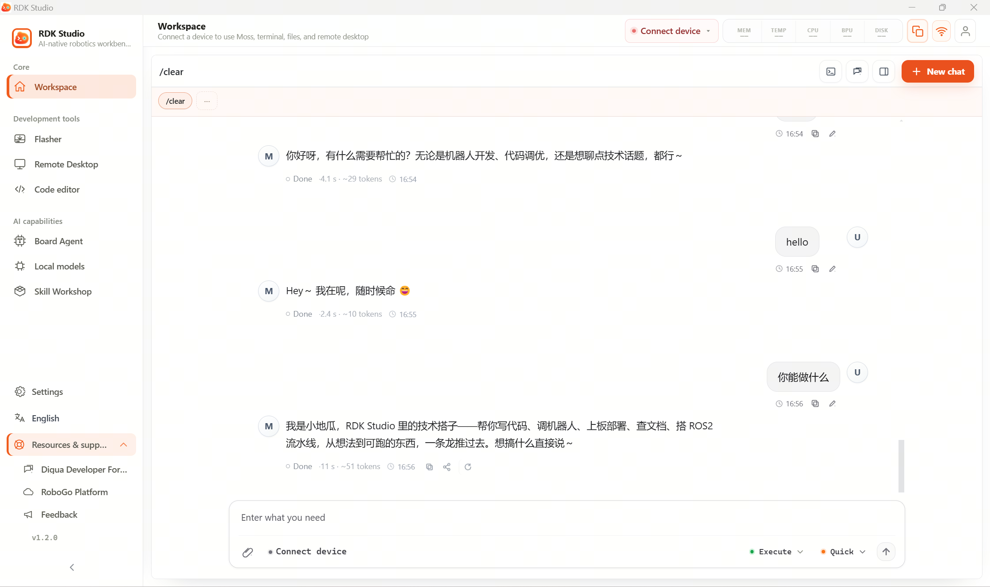Click the chat vertical scrollbar thumb
The height and width of the screenshot is (587, 990).
(901, 466)
